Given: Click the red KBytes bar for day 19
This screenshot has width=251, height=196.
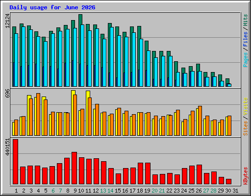Looking at the screenshot, I should (148, 173).
